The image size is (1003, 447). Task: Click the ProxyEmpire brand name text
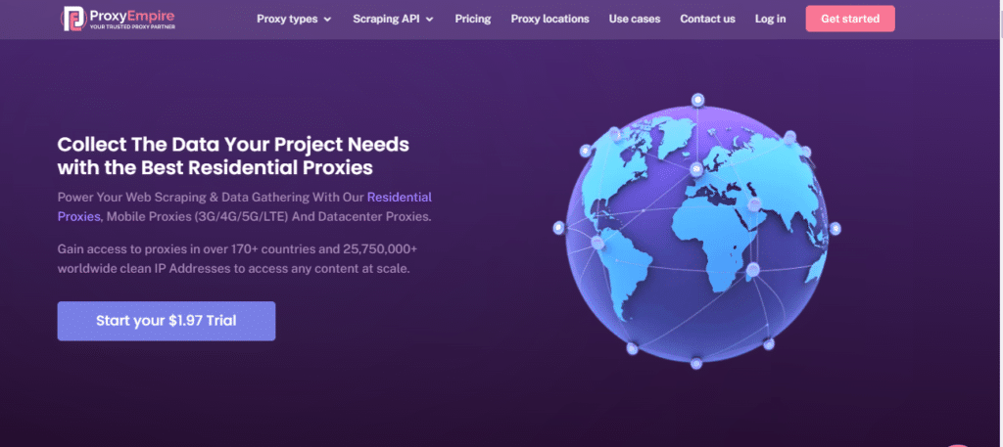tap(131, 14)
